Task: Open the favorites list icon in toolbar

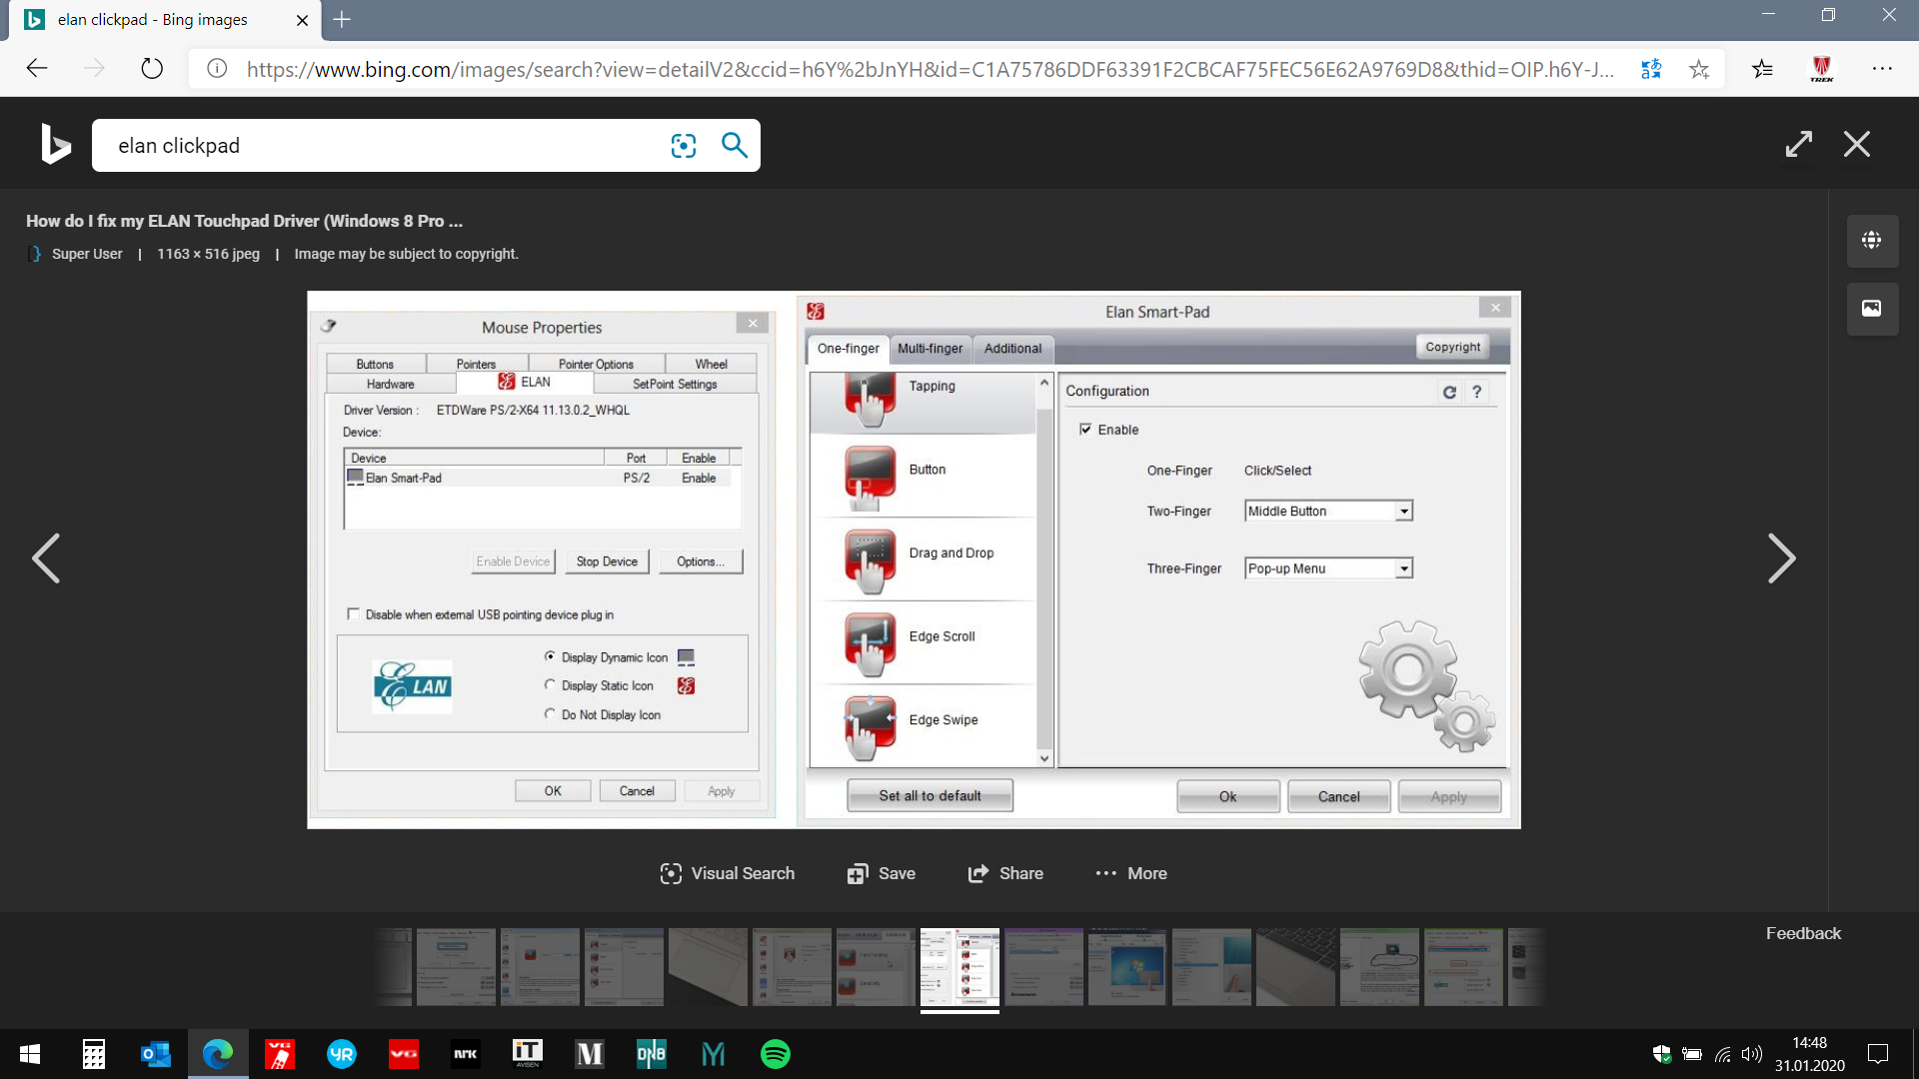Action: point(1762,69)
